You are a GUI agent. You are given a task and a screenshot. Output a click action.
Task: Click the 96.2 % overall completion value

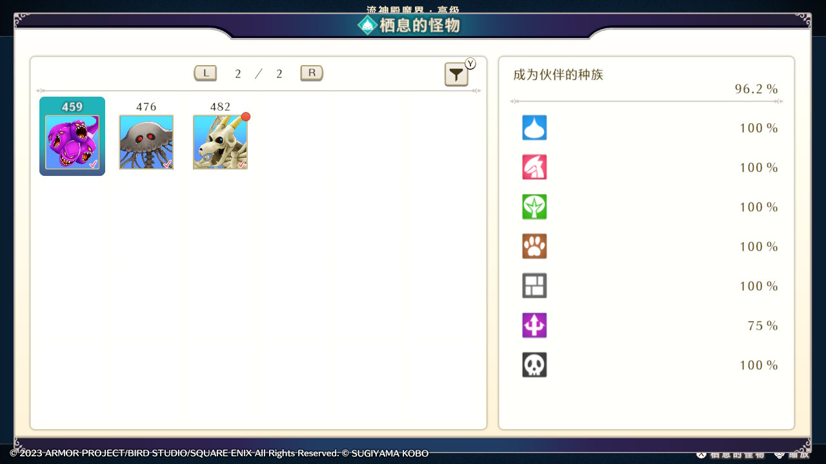pyautogui.click(x=756, y=89)
